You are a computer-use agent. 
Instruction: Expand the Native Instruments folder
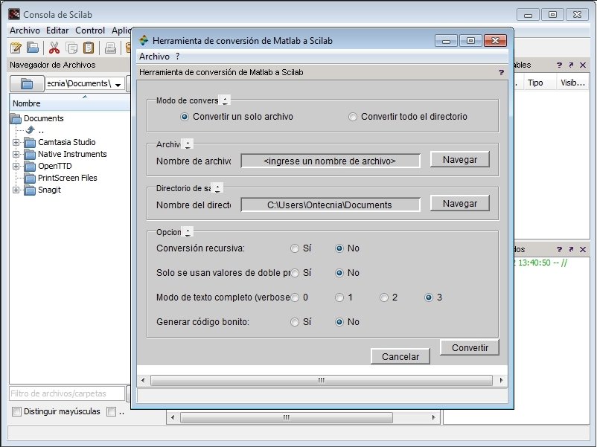[x=16, y=154]
